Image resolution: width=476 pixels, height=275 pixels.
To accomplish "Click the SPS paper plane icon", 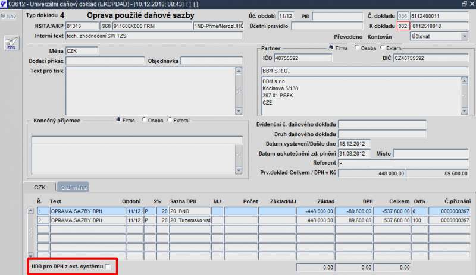I will coord(11,43).
